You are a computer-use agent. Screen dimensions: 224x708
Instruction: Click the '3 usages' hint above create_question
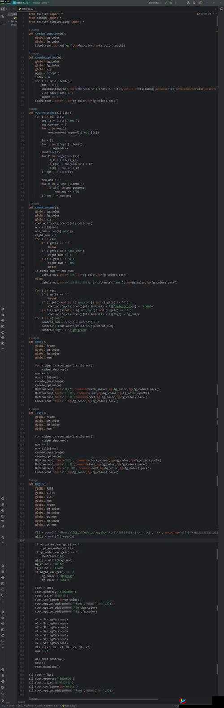point(34,30)
